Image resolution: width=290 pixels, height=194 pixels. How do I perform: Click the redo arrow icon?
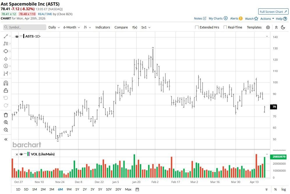point(6,105)
